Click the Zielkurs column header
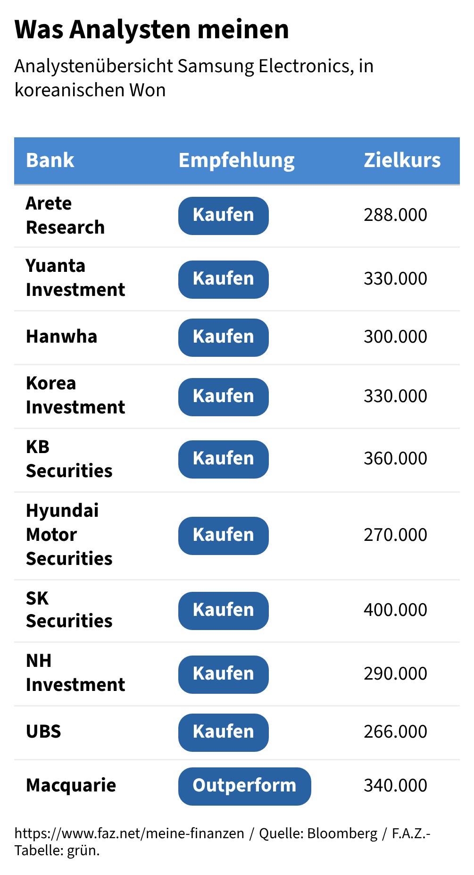The height and width of the screenshot is (875, 474). (402, 160)
